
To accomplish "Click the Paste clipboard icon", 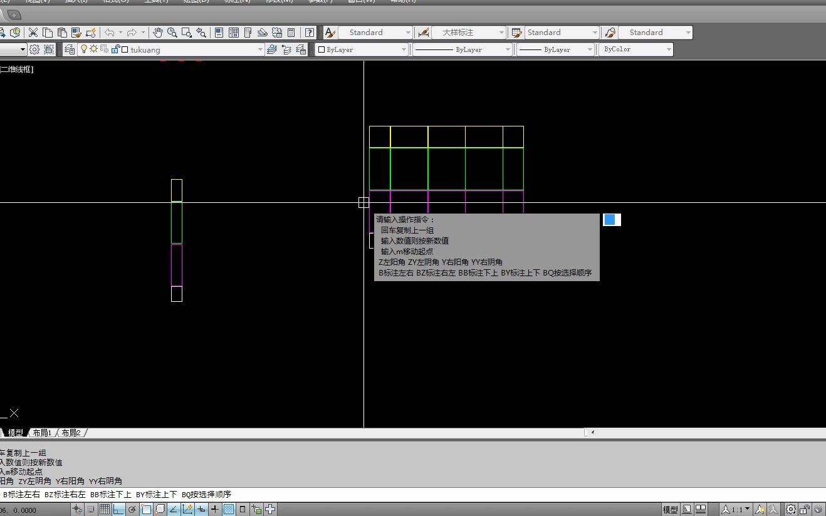I will pos(62,33).
